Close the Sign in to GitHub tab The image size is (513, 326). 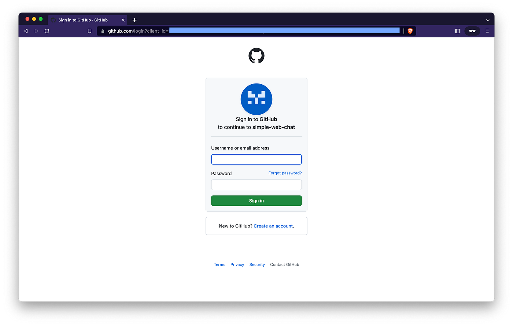coord(123,20)
